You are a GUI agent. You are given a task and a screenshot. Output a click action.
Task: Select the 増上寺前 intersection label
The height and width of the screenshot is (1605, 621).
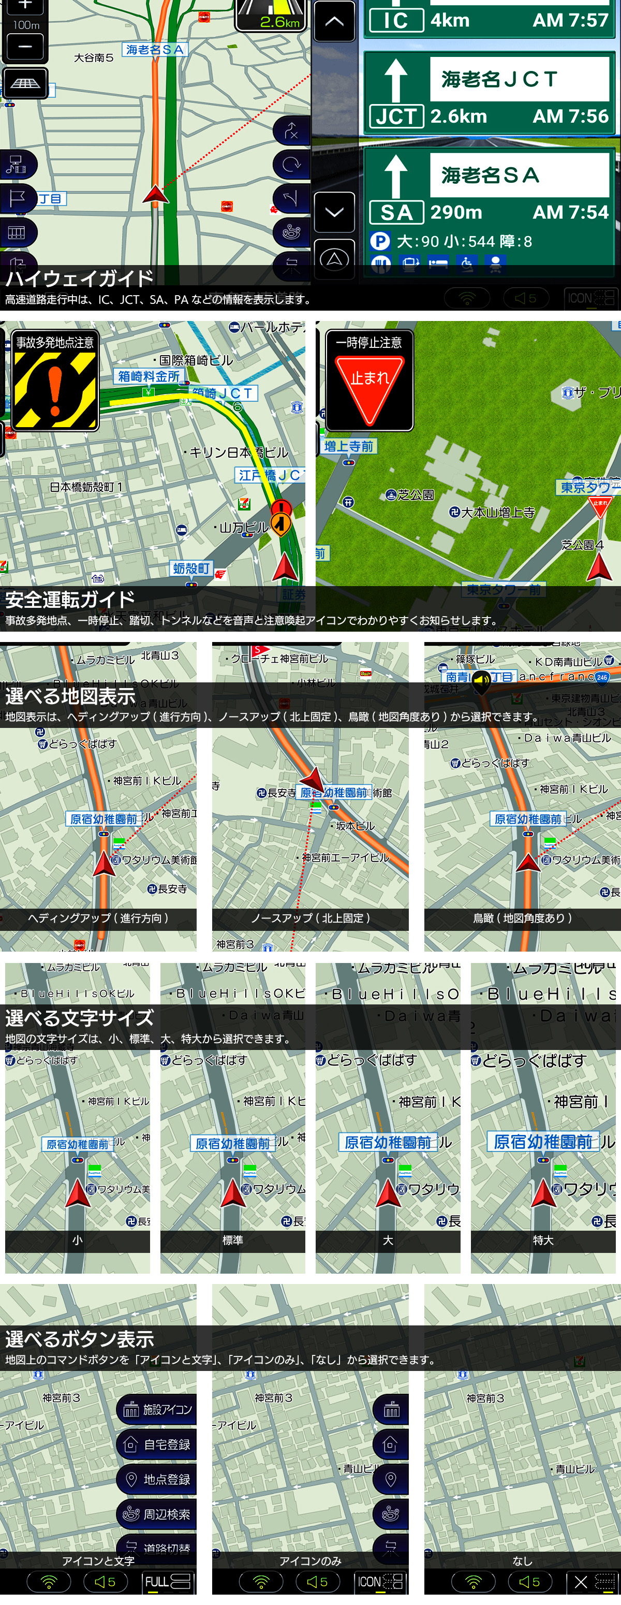pos(349,446)
